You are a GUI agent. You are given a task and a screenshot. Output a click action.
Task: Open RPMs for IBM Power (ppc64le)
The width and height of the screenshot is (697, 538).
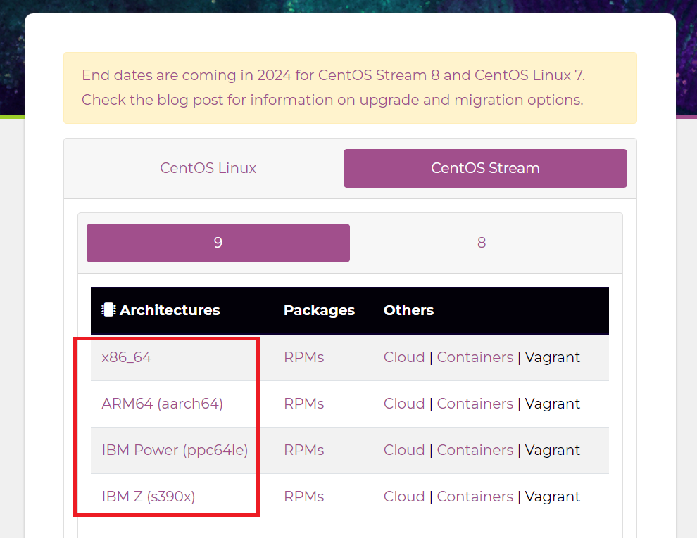pyautogui.click(x=303, y=449)
